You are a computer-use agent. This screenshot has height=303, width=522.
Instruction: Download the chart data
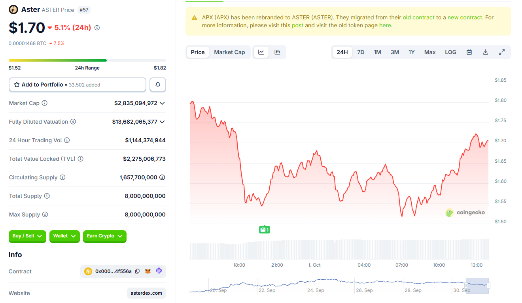[485, 52]
